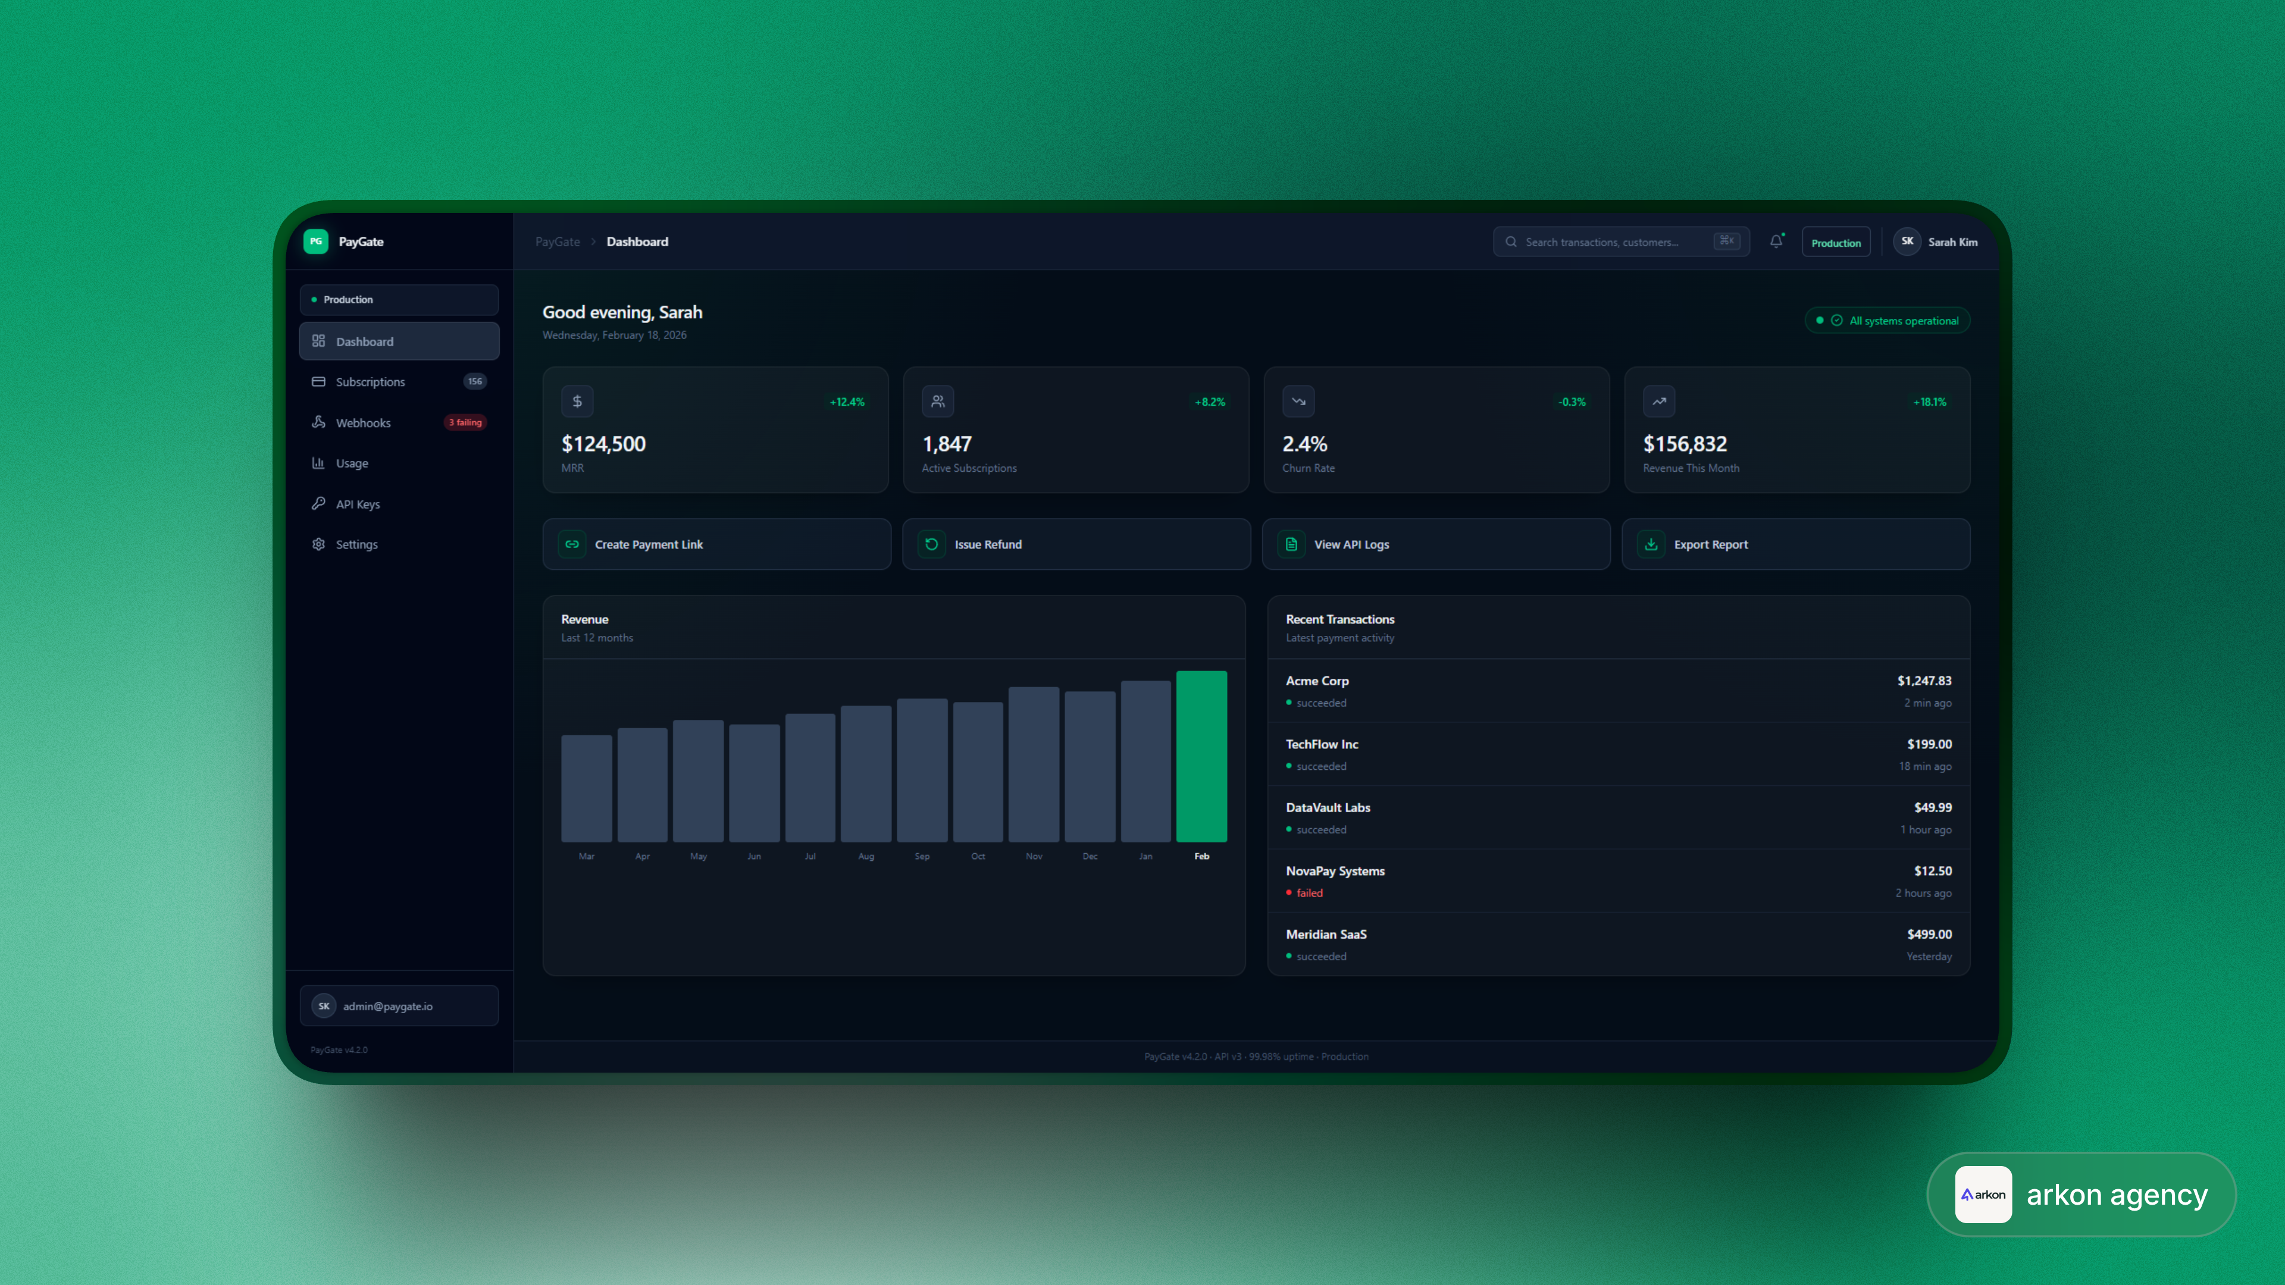Open the Production environment selector in sidebar
The width and height of the screenshot is (2285, 1285).
[399, 300]
